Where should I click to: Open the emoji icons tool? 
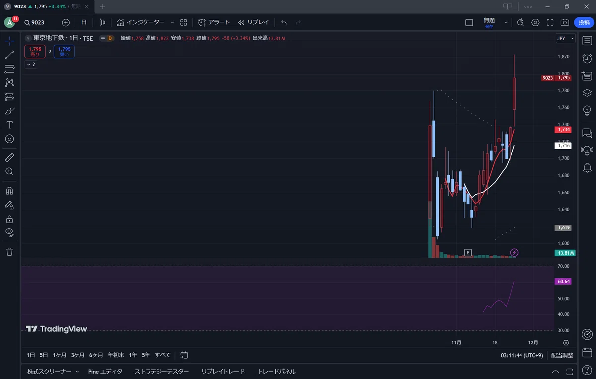[x=9, y=139]
